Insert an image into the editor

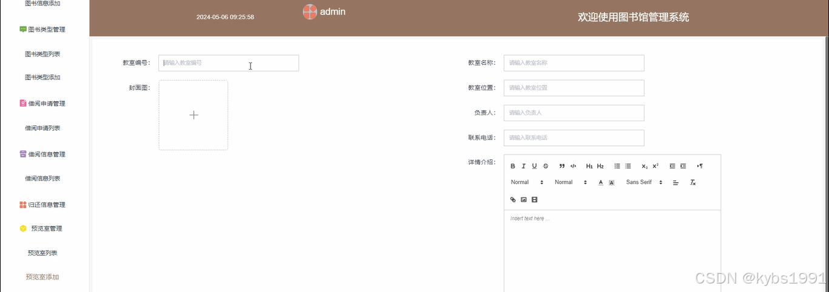click(524, 199)
